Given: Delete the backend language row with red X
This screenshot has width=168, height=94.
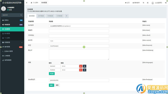Looking at the screenshot, I should pos(81,66).
